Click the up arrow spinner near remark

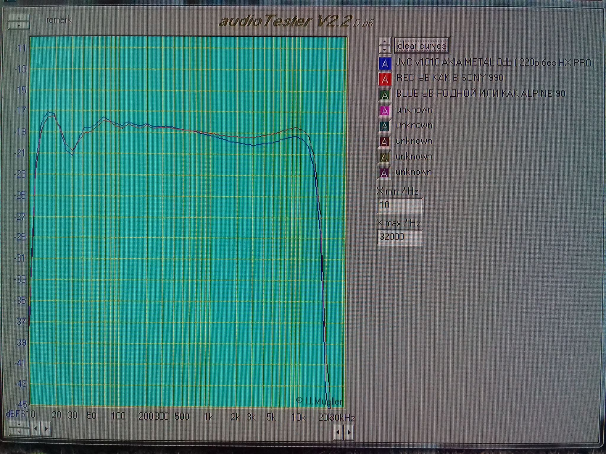coord(19,18)
